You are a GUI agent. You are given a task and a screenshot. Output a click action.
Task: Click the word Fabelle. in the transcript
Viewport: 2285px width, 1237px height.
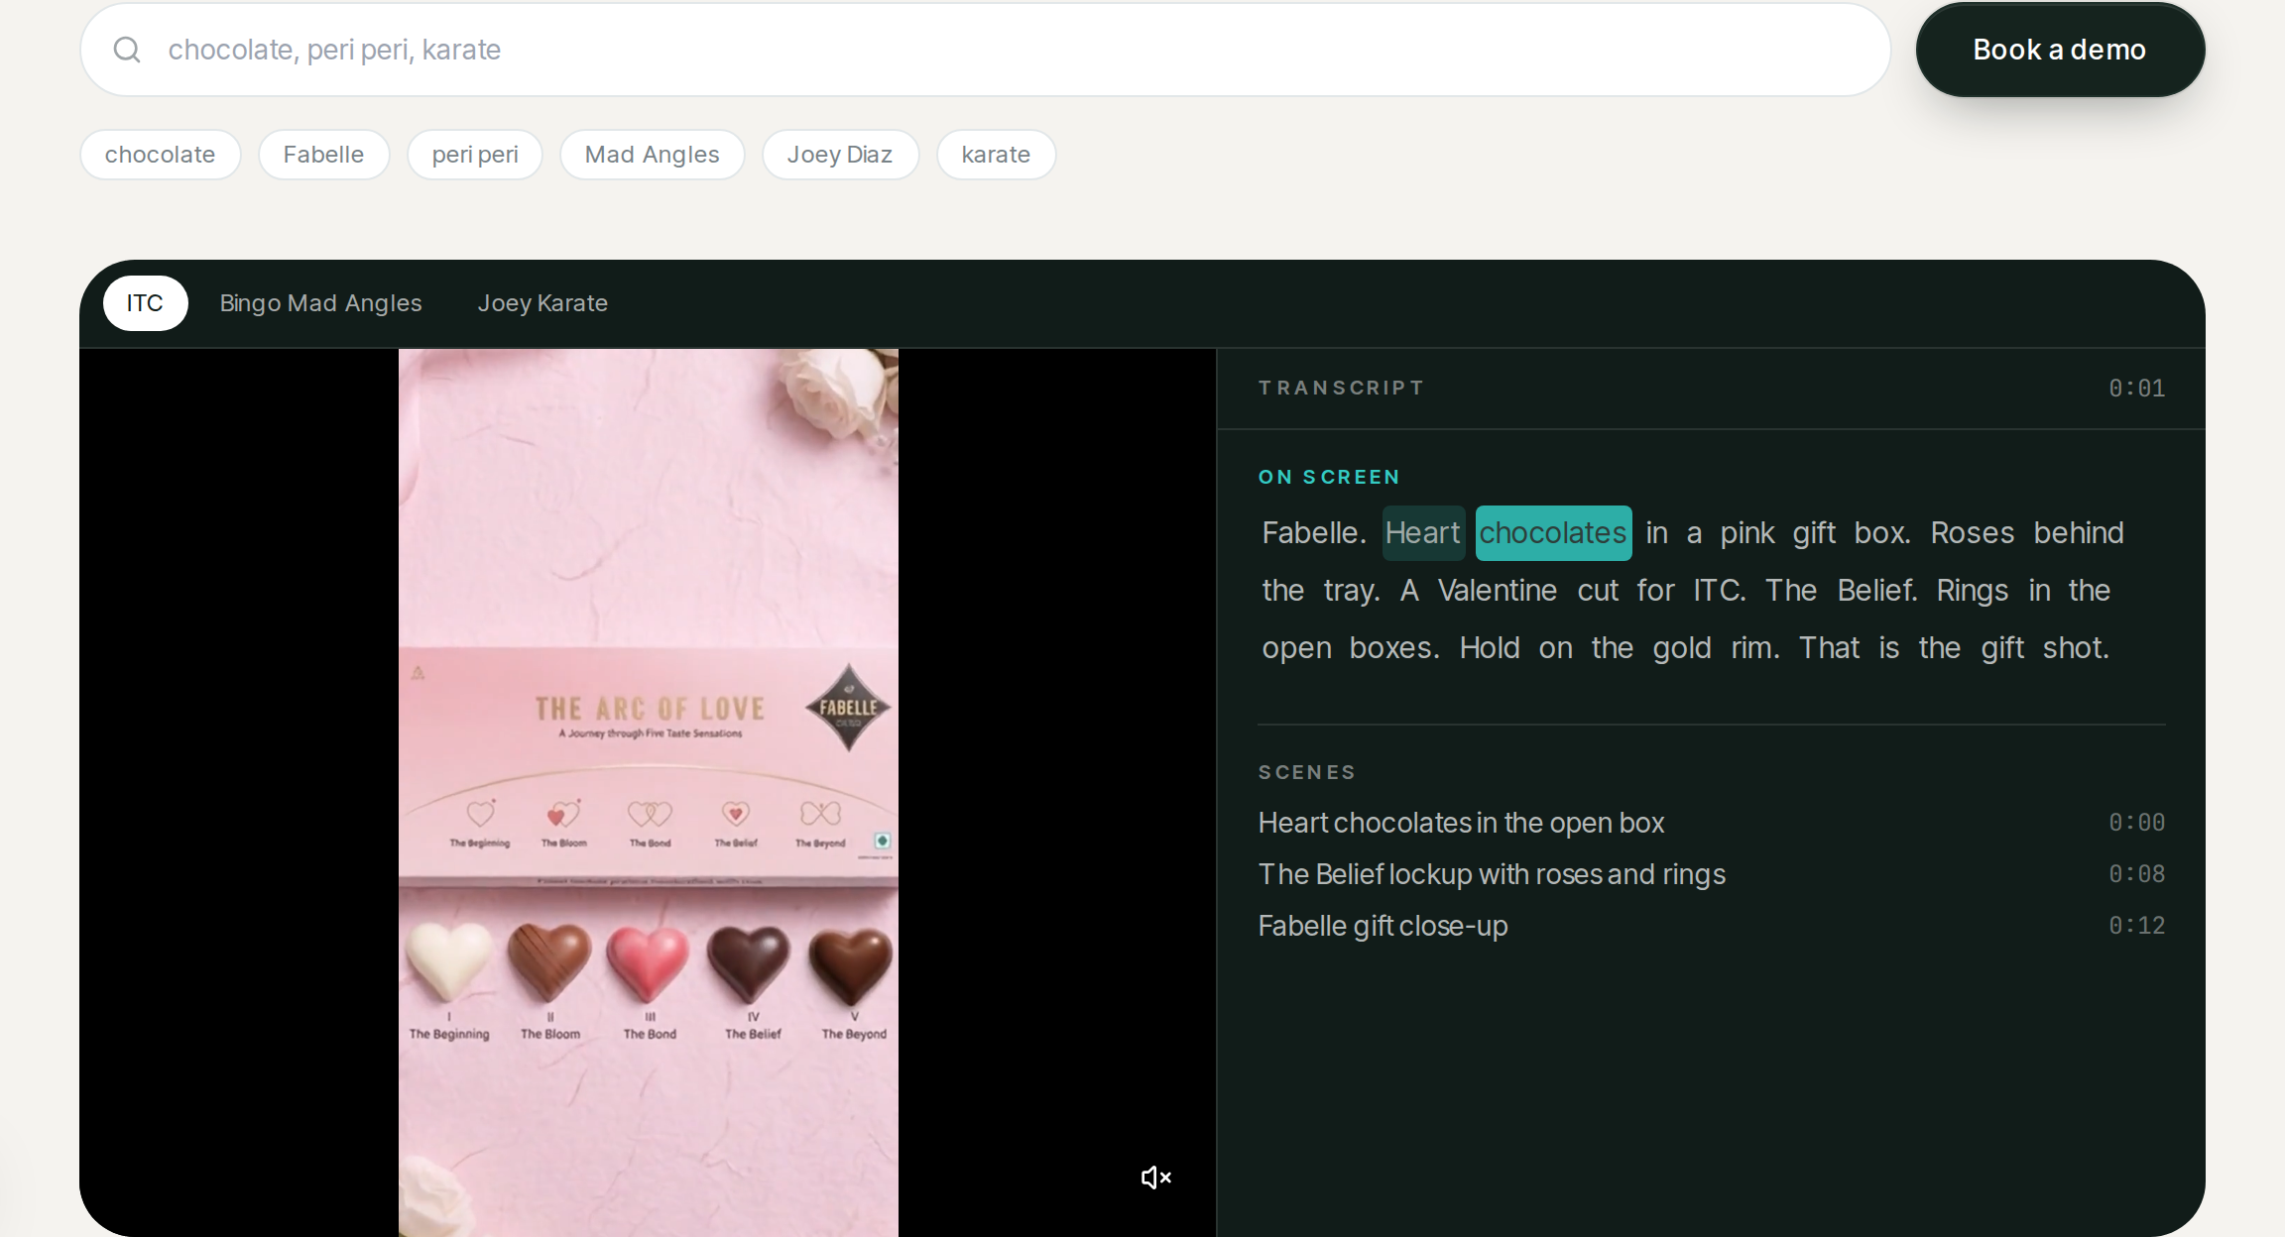1314,533
